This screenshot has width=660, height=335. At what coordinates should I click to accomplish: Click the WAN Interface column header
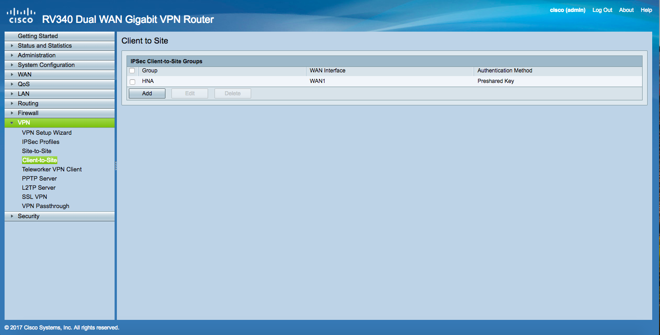328,71
